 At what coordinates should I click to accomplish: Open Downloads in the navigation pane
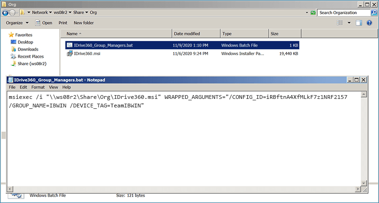click(x=28, y=49)
